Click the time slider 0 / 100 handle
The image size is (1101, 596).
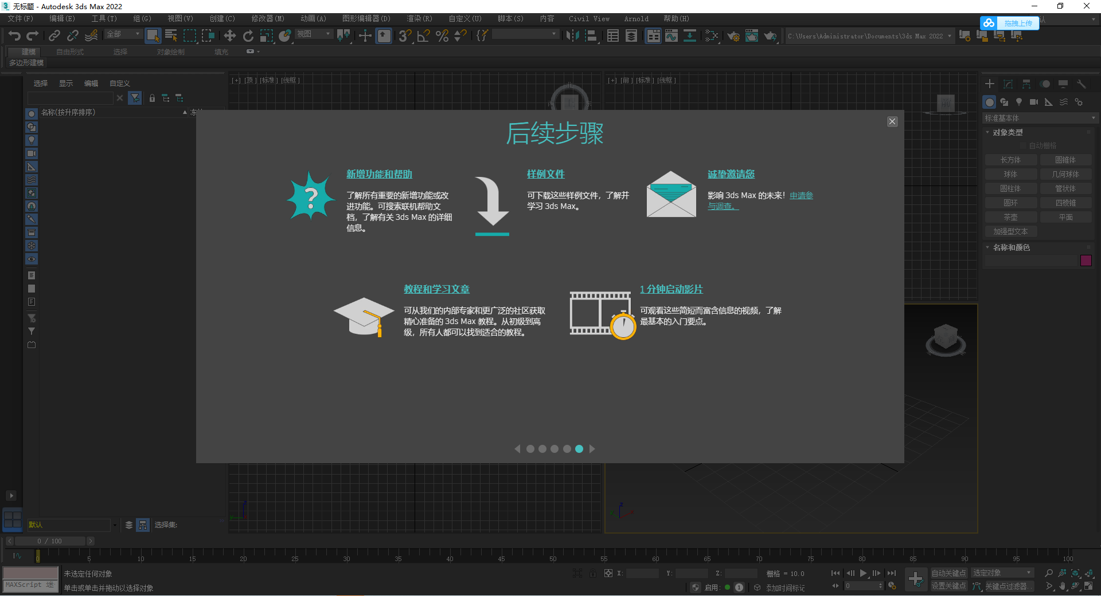tap(50, 541)
